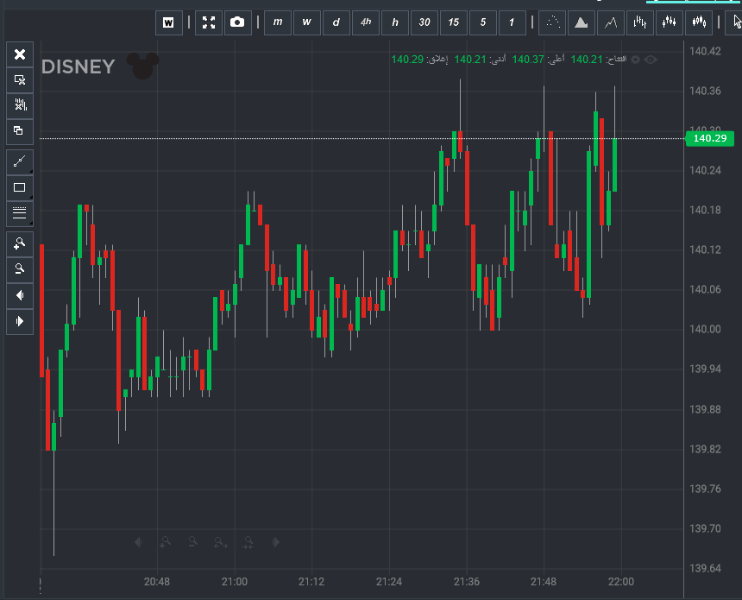
Task: Open the rectangle shape tool
Action: coord(20,187)
